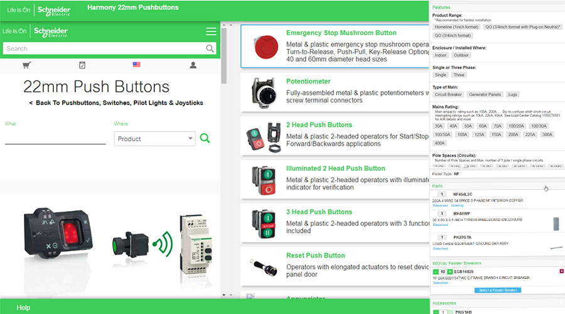The width and height of the screenshot is (565, 314).
Task: Open Emergency Stop Mushroom Button item
Action: tap(341, 33)
